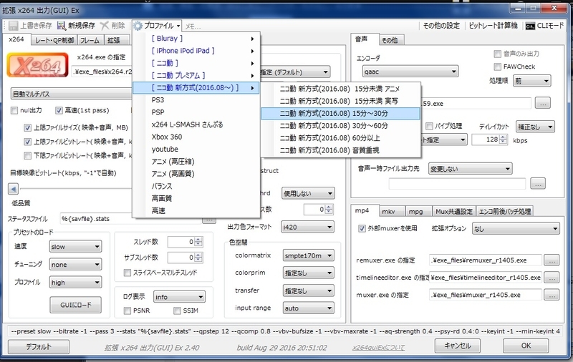Select ニコ動 新方式 15分～30分

coord(341,114)
